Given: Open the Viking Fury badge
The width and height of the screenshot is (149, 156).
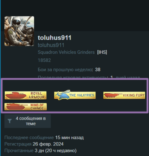Looking at the screenshot, I should [x=124, y=95].
